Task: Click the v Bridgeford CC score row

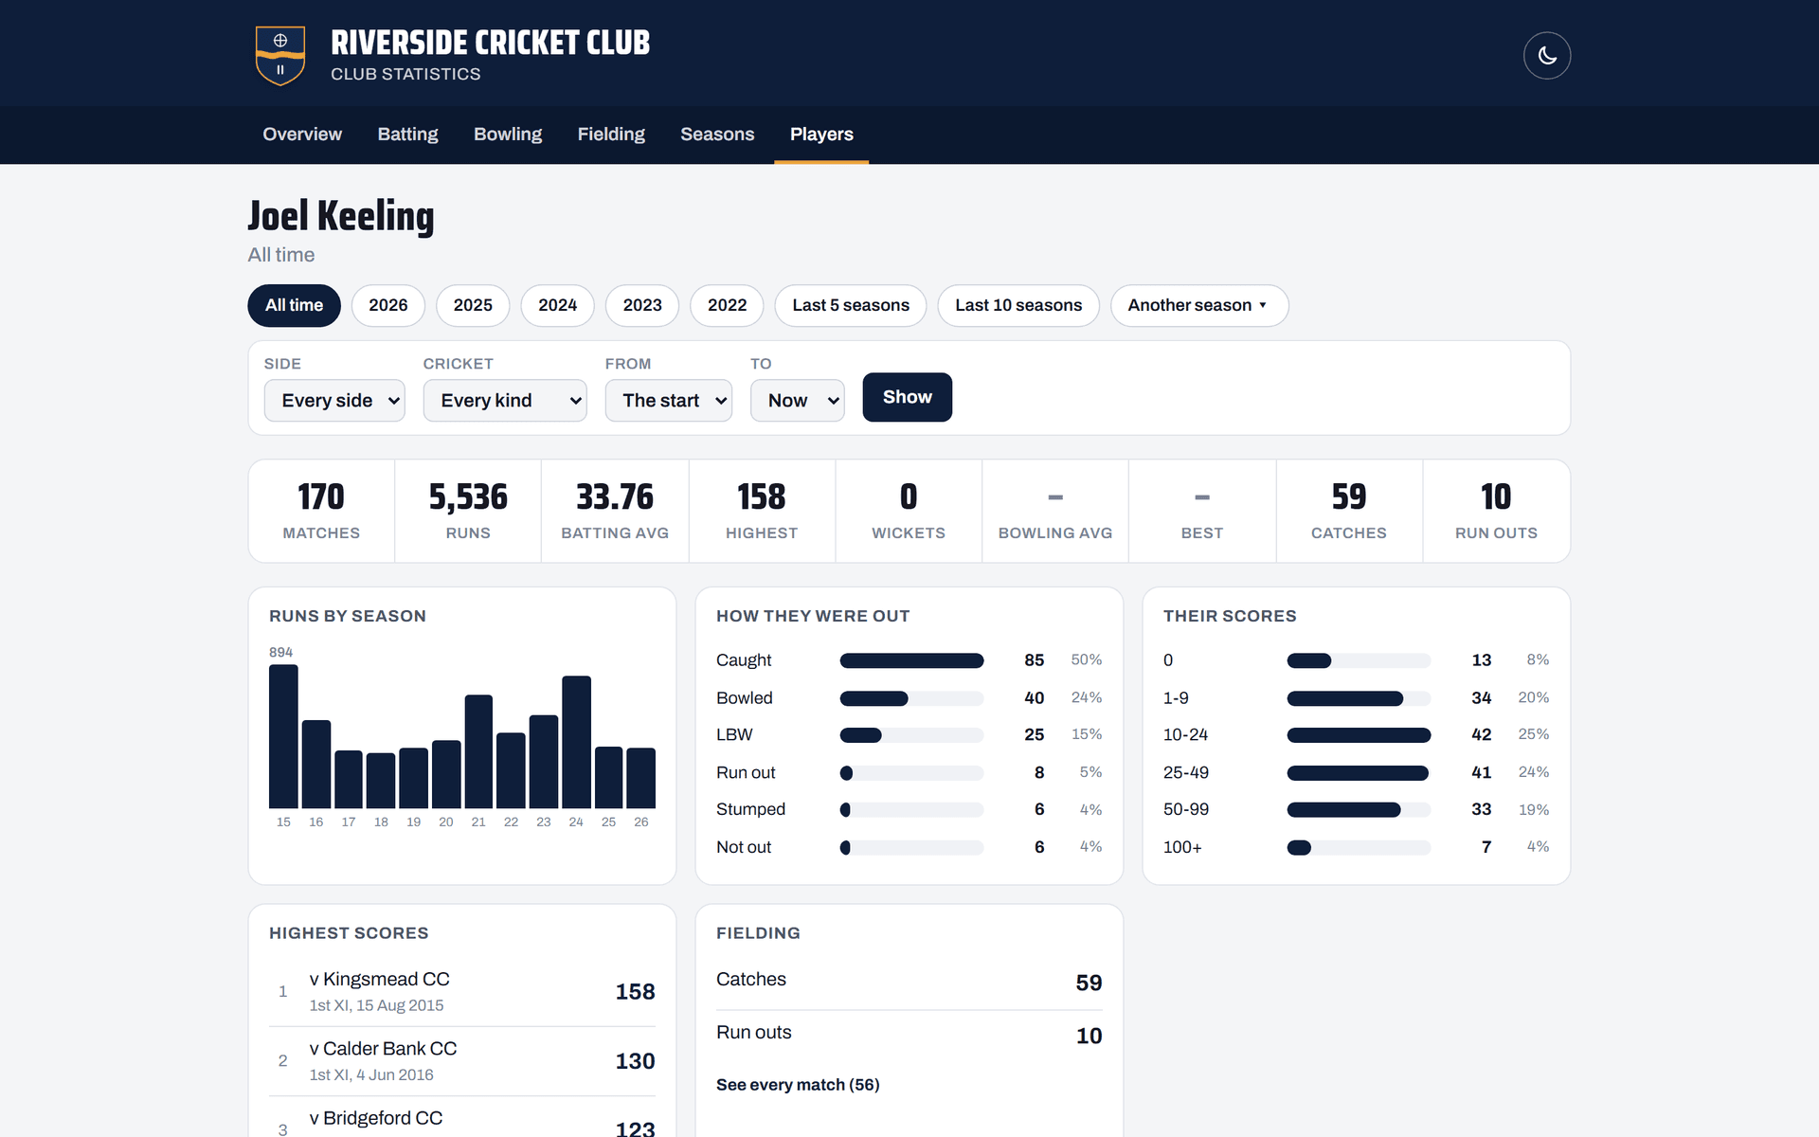Action: click(462, 1118)
